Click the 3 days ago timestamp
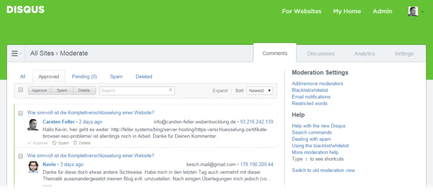Viewport: 433px width, 194px height. pos(71,164)
